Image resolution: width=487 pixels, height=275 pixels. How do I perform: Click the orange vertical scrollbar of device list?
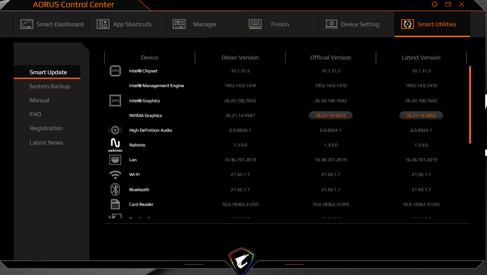click(470, 105)
